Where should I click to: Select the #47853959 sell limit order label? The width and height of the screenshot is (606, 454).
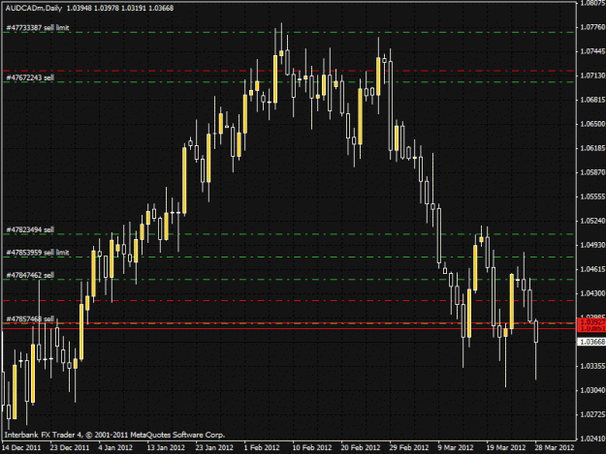[x=38, y=253]
